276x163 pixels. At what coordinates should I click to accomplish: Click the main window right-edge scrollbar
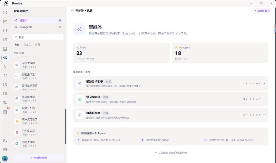click(275, 29)
